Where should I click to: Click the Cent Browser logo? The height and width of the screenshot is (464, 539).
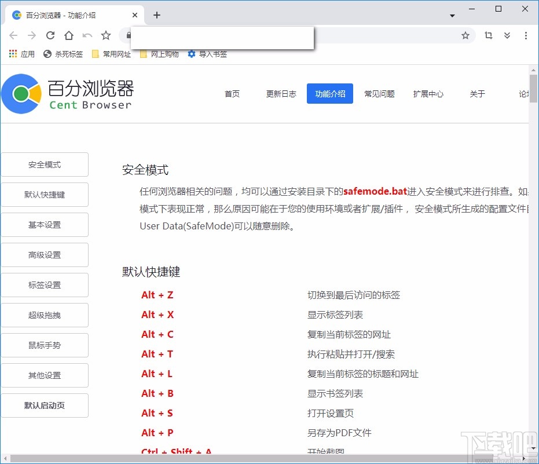coord(67,94)
